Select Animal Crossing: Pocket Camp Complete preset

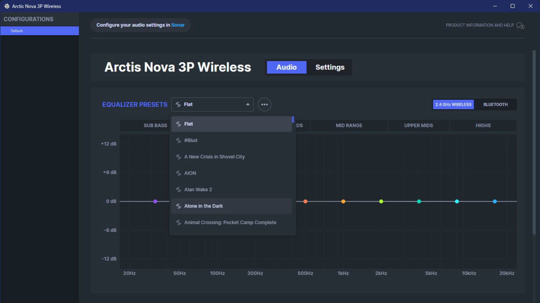[231, 222]
